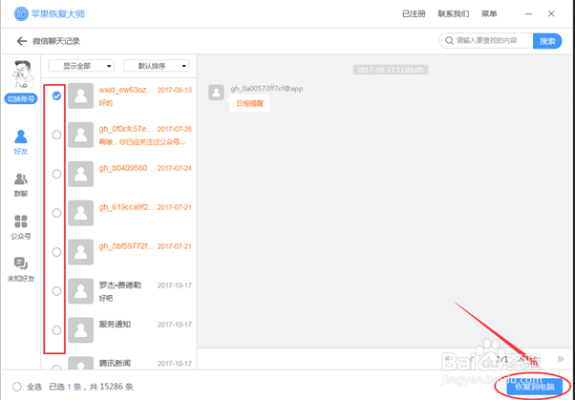Click the 微信聊天记录 page title

pyautogui.click(x=56, y=41)
